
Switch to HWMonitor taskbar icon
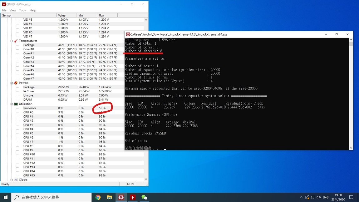[x=133, y=197]
